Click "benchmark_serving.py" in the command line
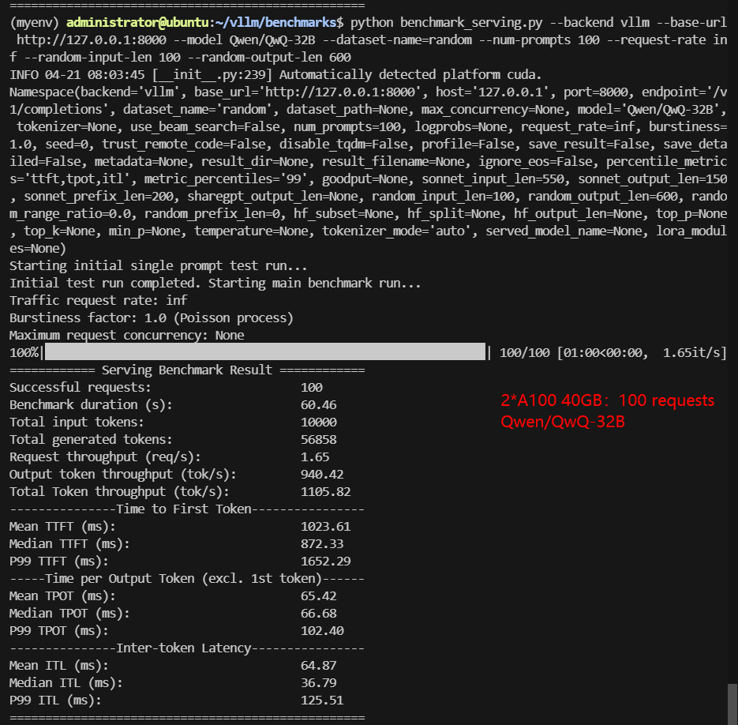The image size is (738, 725). 471,23
